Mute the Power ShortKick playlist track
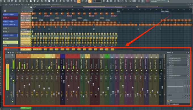This screenshot has height=110, width=193. 31,22
